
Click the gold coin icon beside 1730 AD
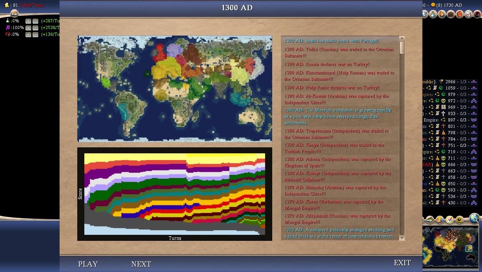(x=433, y=5)
